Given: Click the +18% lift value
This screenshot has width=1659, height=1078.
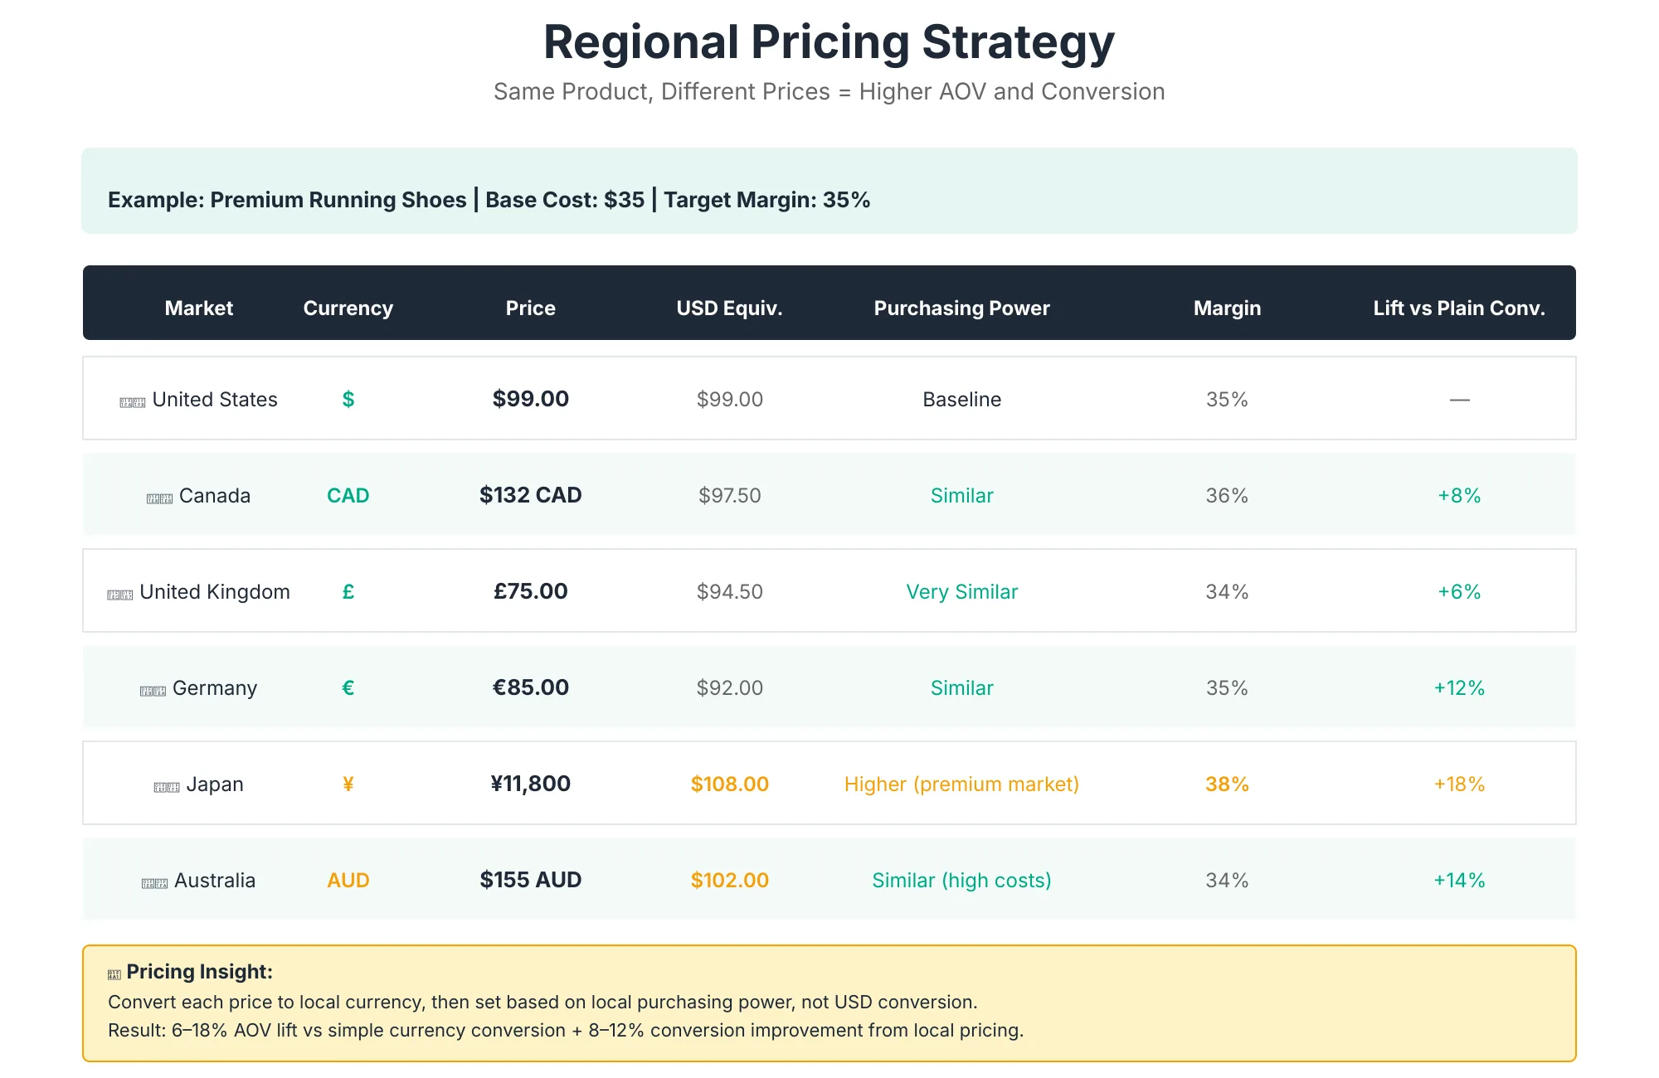Looking at the screenshot, I should pos(1459,784).
